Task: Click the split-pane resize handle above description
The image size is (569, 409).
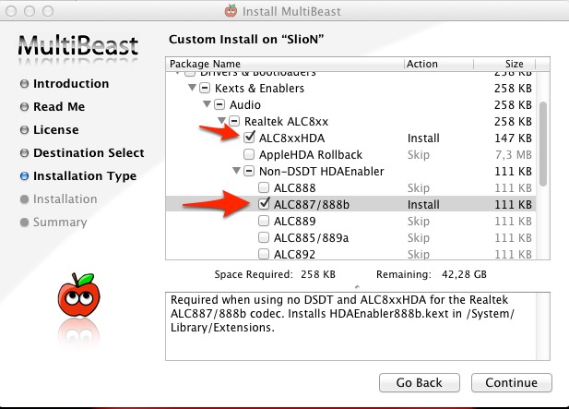Action: (357, 287)
